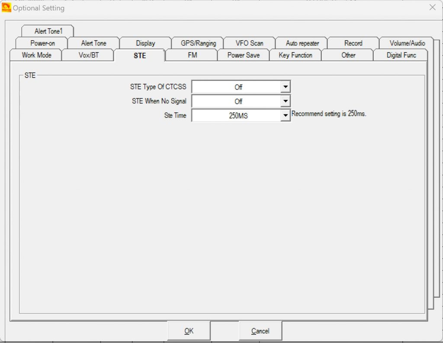
Task: Switch to the Display tab
Action: coord(145,43)
